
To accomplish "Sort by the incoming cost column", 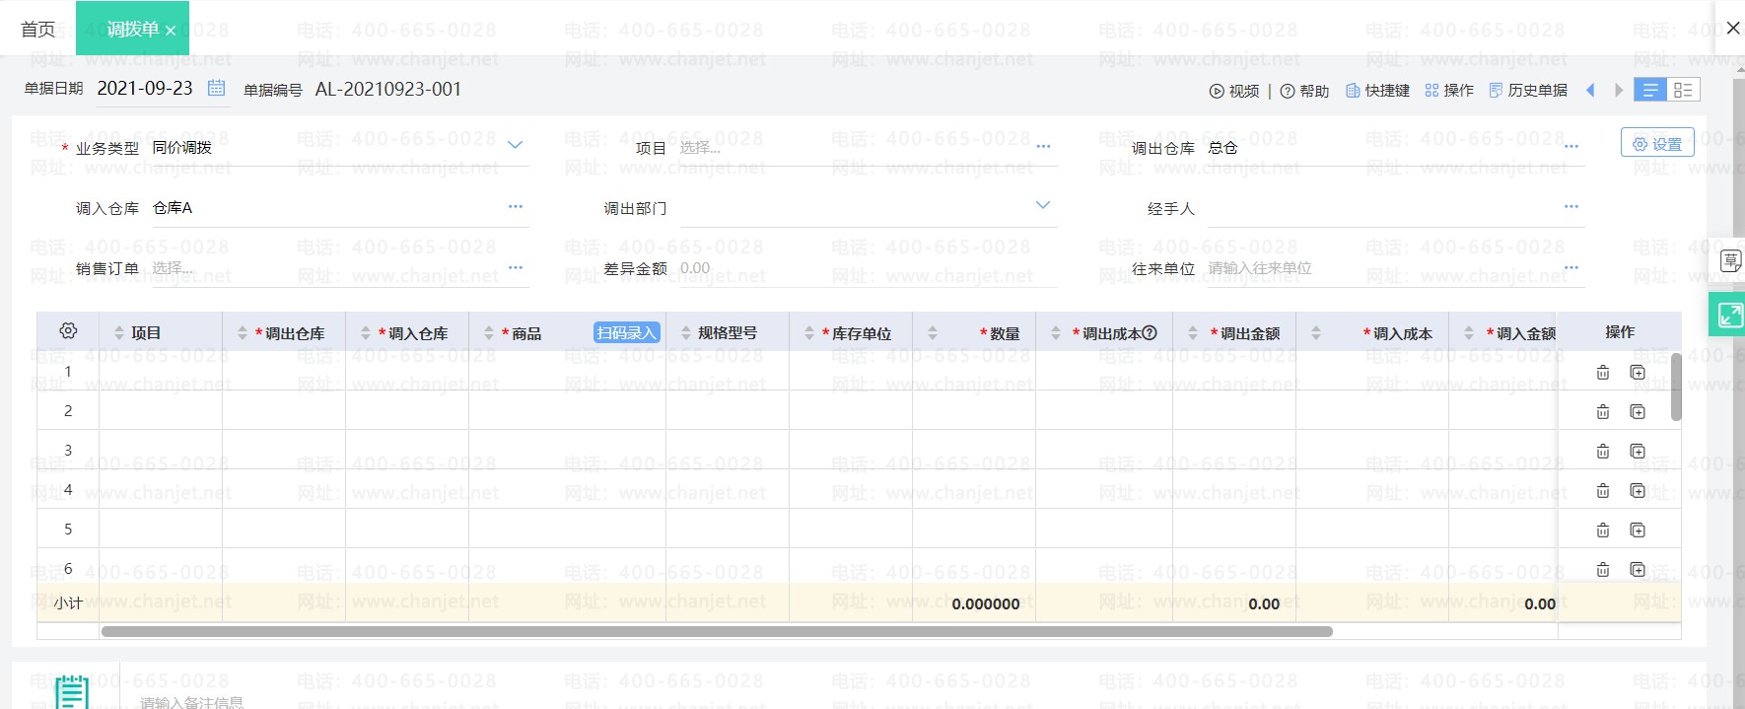I will 1316,333.
